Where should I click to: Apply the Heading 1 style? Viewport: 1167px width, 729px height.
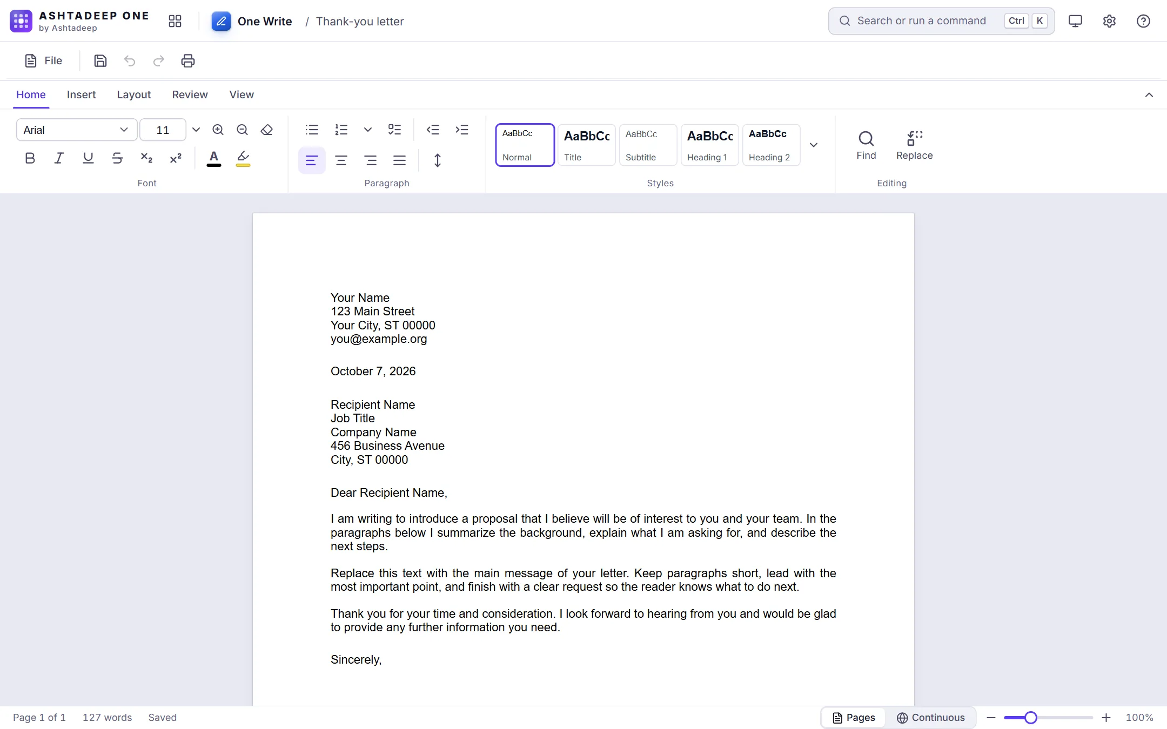710,145
